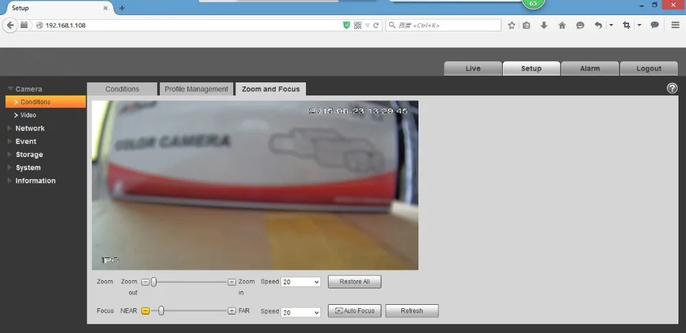The height and width of the screenshot is (333, 686).
Task: Open the Alarm tab
Action: (x=590, y=69)
